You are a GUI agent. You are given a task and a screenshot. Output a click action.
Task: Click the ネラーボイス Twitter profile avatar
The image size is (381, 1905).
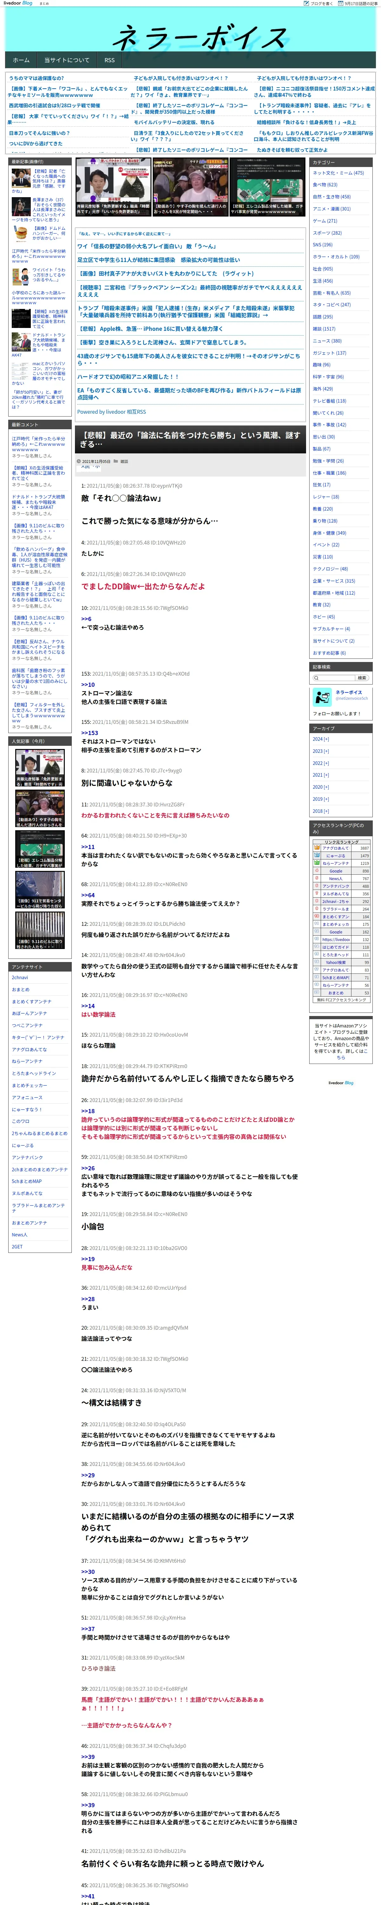click(x=322, y=697)
